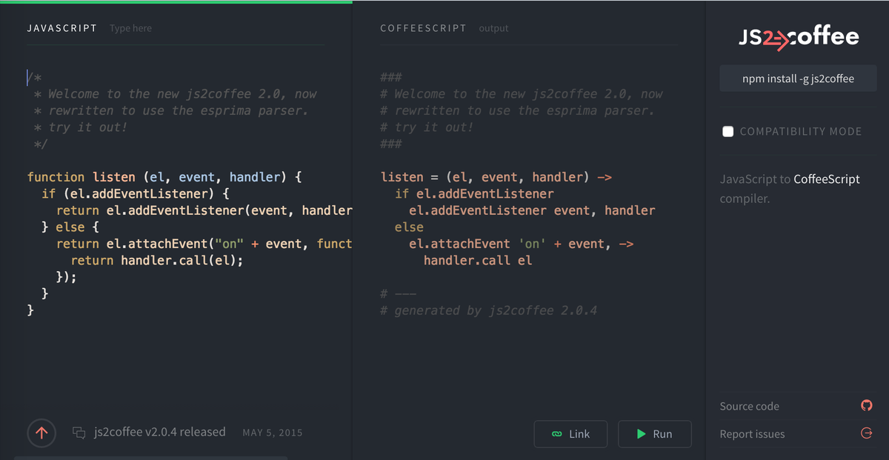Open the Source code link
This screenshot has width=889, height=460.
pos(749,406)
